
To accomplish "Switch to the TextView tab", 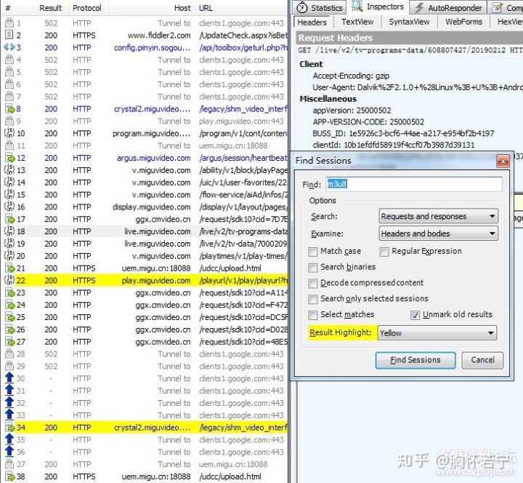I will (357, 23).
